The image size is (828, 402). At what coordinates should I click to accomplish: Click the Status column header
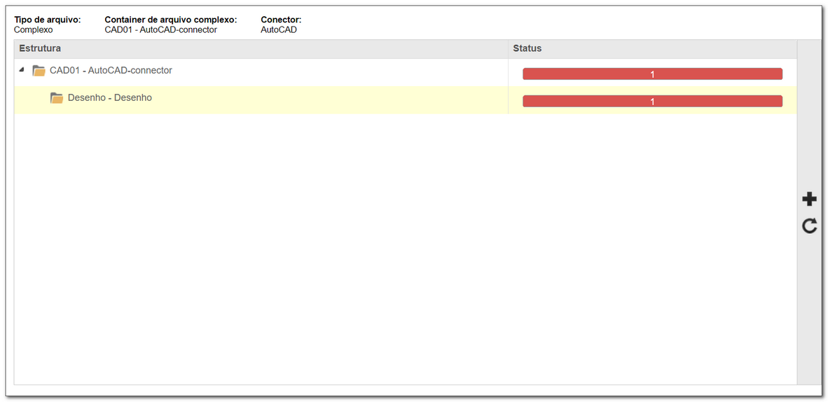coord(652,48)
